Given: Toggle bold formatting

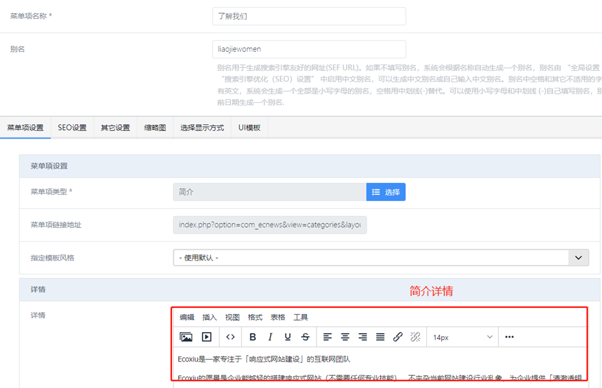Looking at the screenshot, I should (x=253, y=337).
